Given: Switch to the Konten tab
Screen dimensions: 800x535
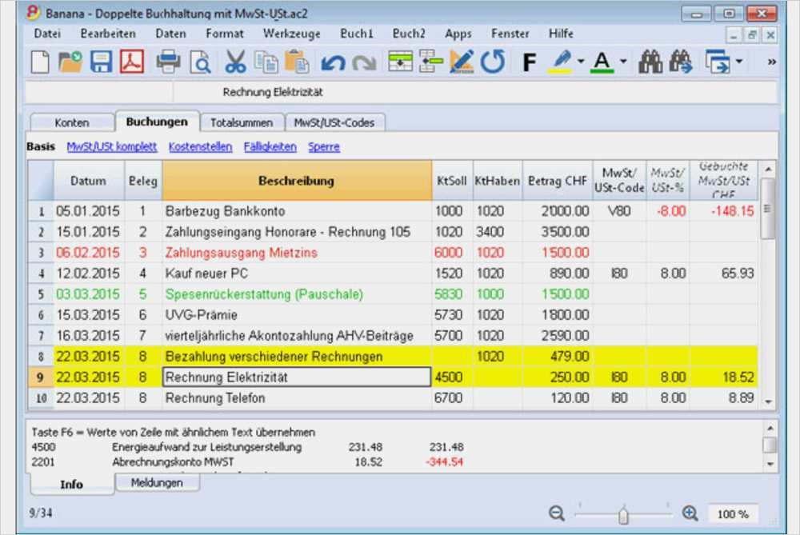Looking at the screenshot, I should 72,123.
